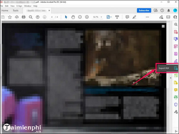Click the magnifier search icon in toolbar
Viewport: 179px width, 134px height.
(x=31, y=17)
